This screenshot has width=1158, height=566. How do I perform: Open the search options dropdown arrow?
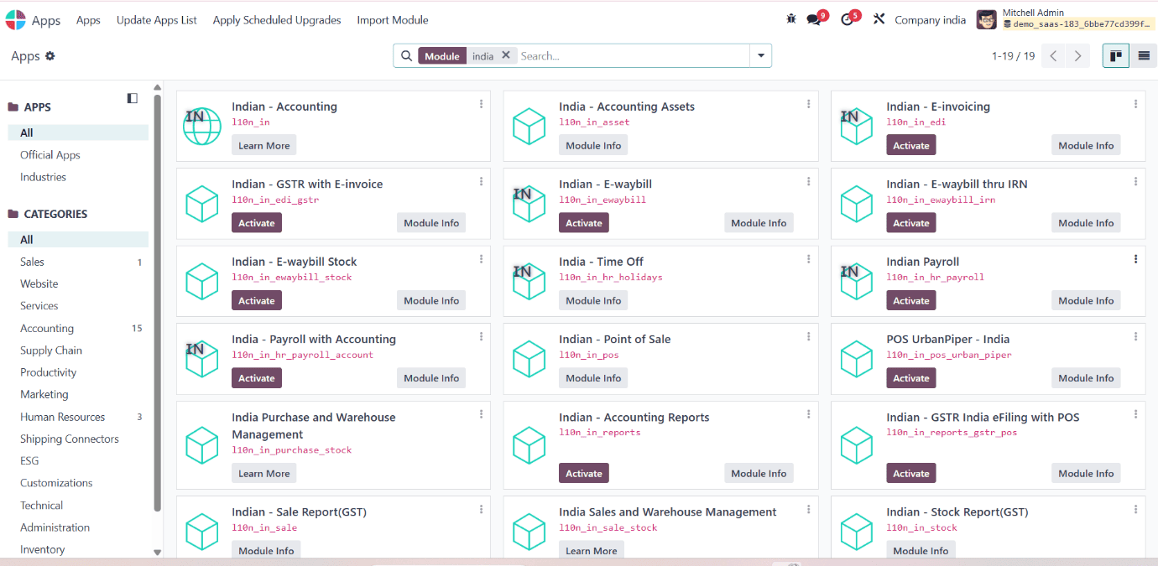coord(761,56)
